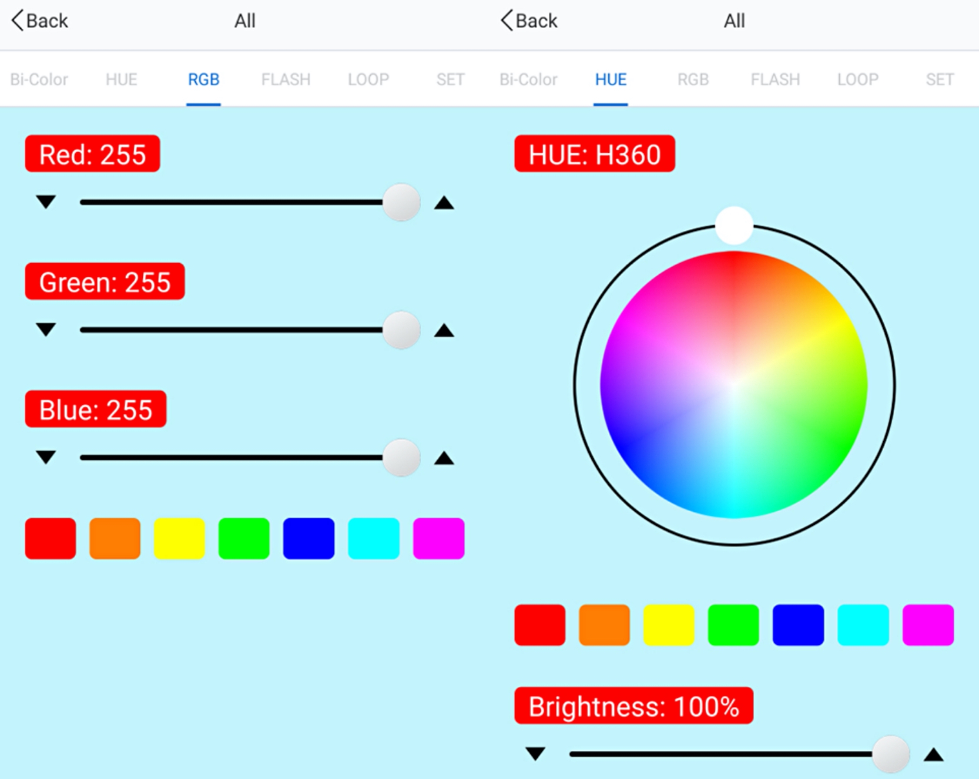Screen dimensions: 979x779
Task: Switch to FLASH tab in left panel
Action: point(285,80)
